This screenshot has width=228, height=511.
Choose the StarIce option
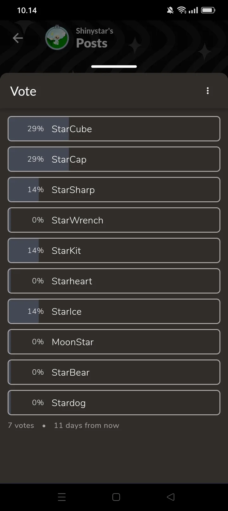coord(114,311)
